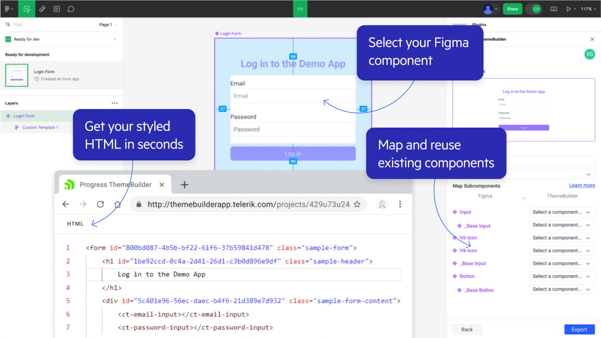Open the Learn more link

[x=582, y=185]
